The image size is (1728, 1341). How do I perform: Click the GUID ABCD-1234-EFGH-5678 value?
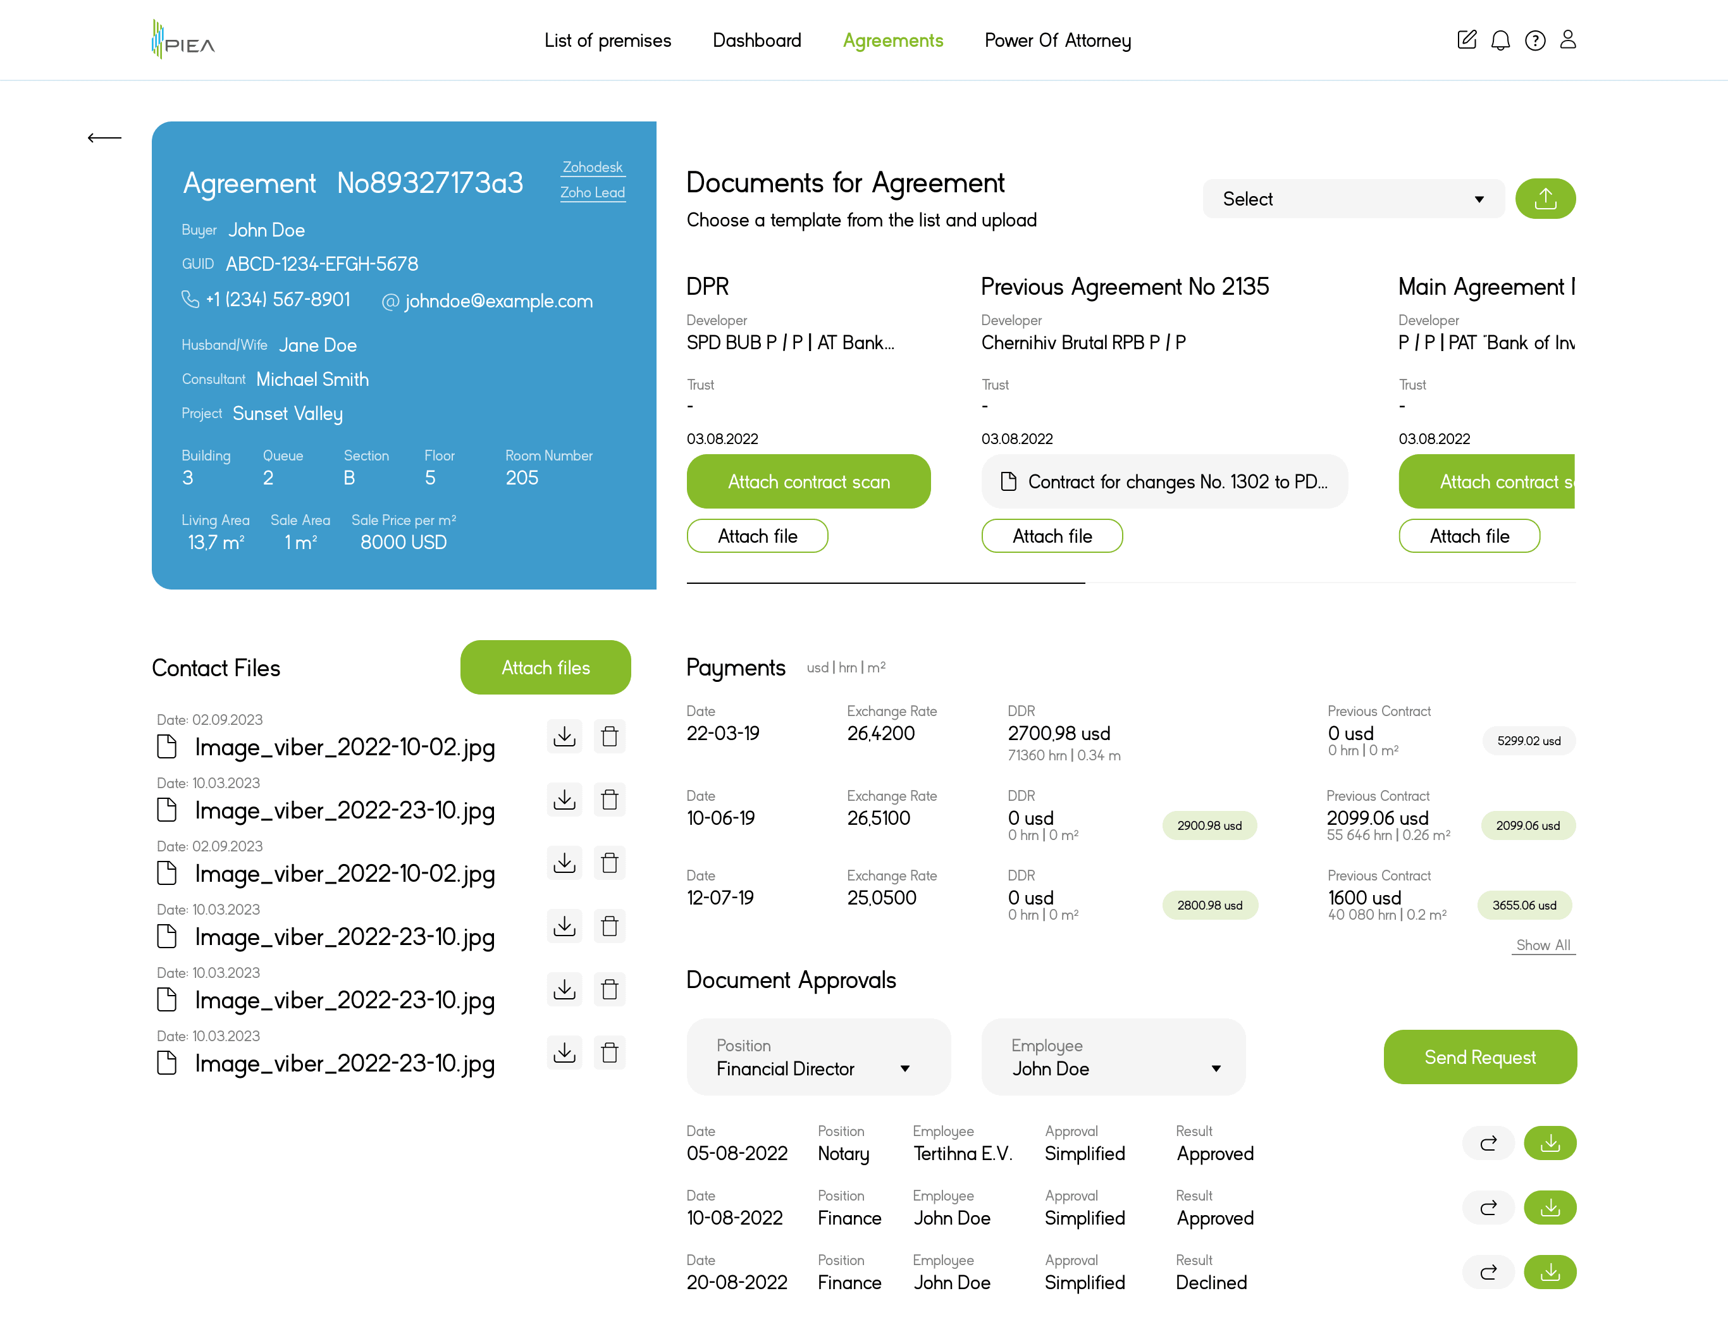coord(322,263)
